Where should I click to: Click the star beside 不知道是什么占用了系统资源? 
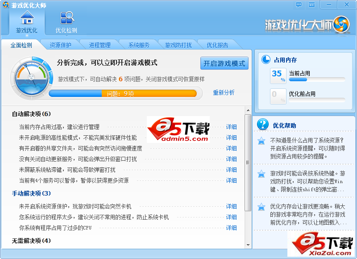262,141
